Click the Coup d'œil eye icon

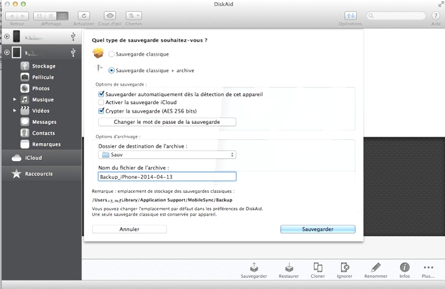coord(110,15)
